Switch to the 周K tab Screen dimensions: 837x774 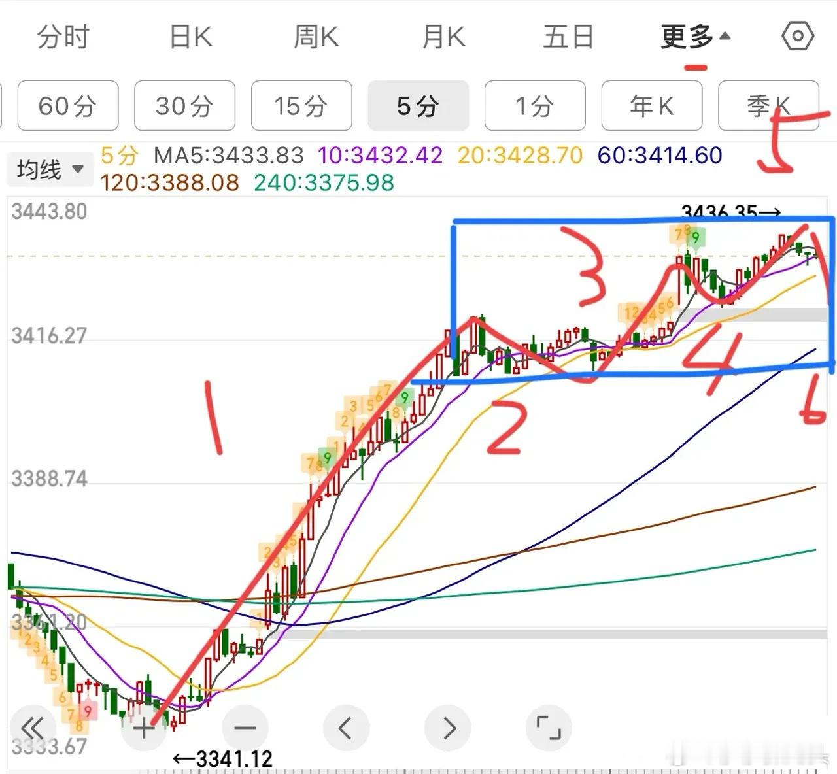tap(316, 37)
